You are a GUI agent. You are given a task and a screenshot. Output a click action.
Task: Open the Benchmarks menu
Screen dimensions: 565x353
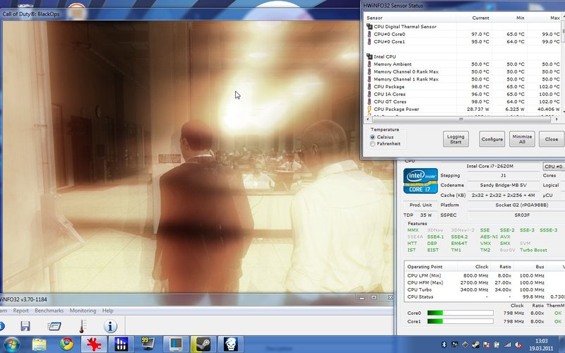pos(49,311)
